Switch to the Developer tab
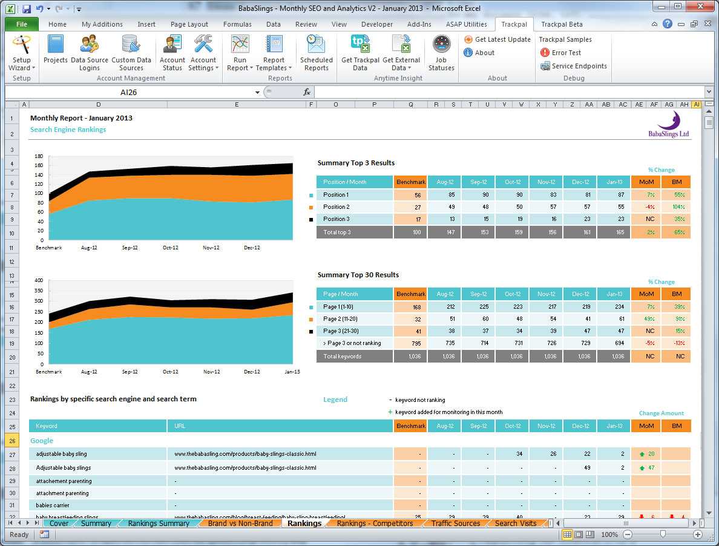 [377, 24]
